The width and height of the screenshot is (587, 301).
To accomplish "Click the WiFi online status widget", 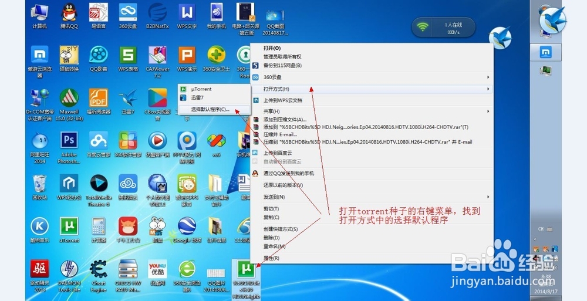I will [443, 28].
